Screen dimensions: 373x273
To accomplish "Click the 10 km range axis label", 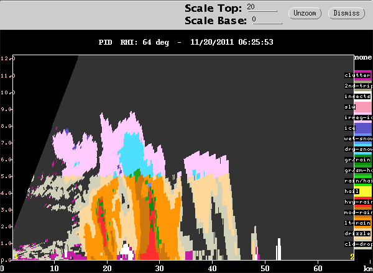I will pos(54,269).
